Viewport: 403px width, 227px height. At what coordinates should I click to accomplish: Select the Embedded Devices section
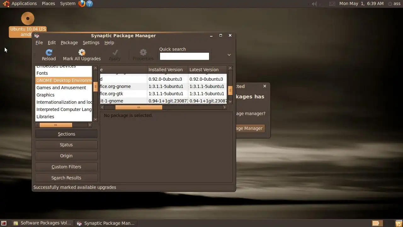(x=64, y=67)
